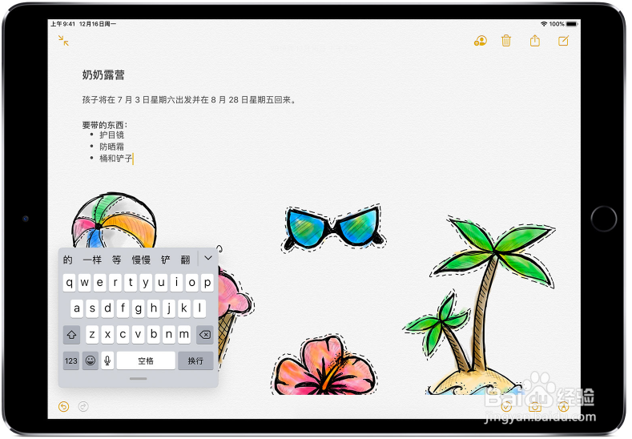632x439 pixels.
Task: Tap the bullet item 桶和铲子
Action: tap(116, 159)
